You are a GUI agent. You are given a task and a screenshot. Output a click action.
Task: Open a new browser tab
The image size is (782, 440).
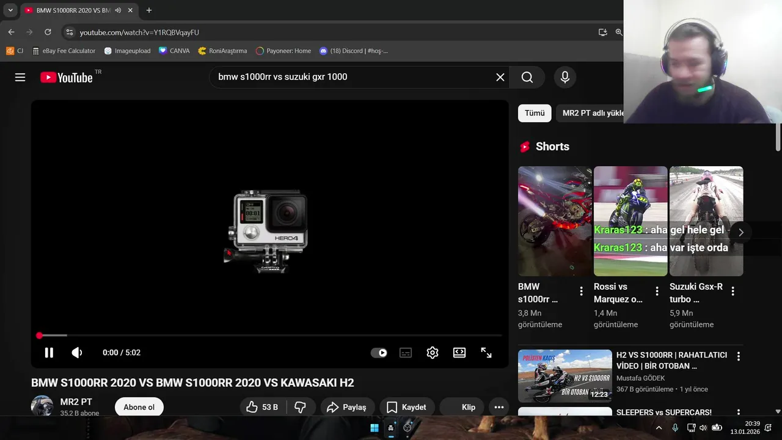point(148,10)
